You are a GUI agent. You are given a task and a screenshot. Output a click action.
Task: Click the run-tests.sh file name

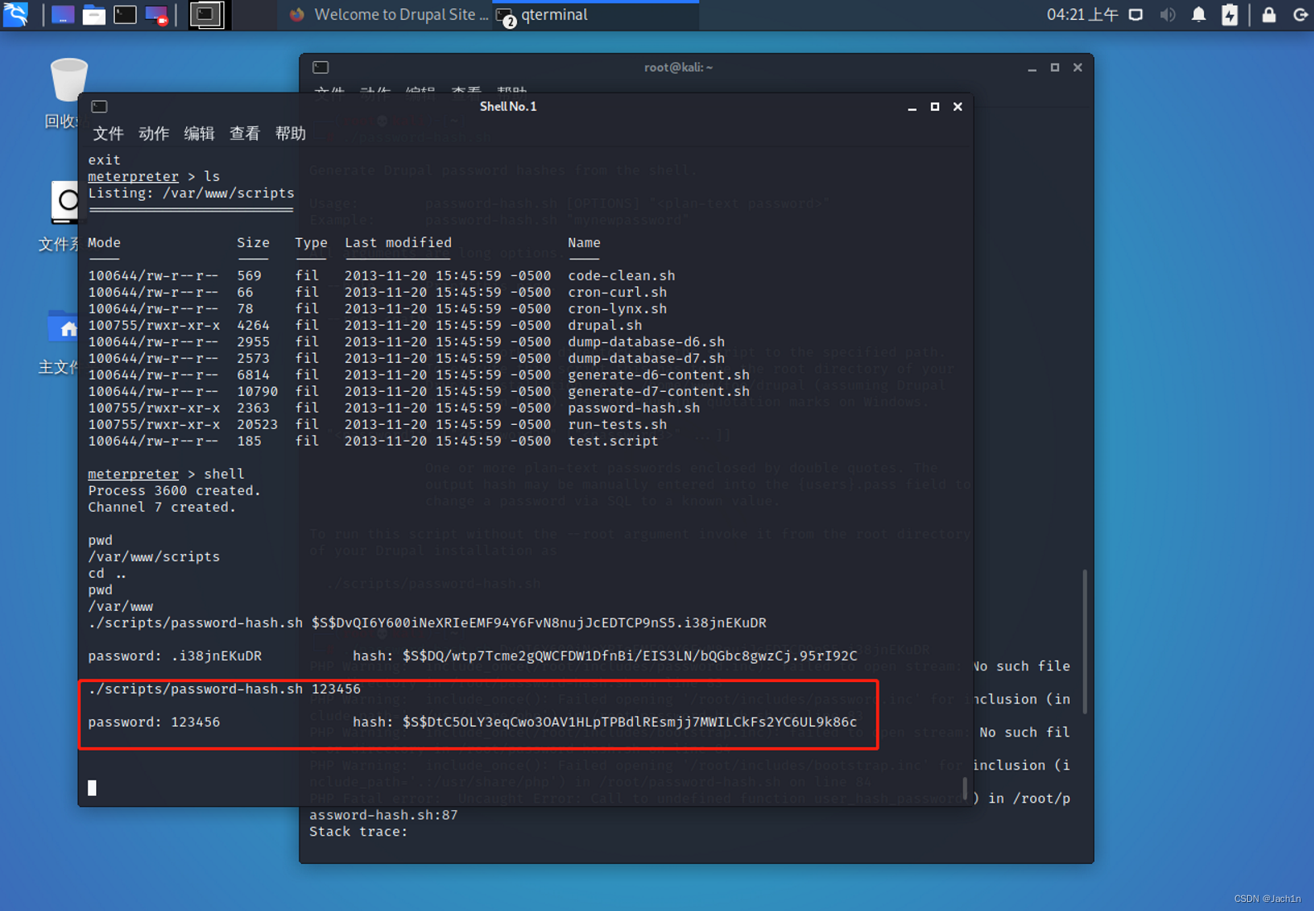pos(617,424)
